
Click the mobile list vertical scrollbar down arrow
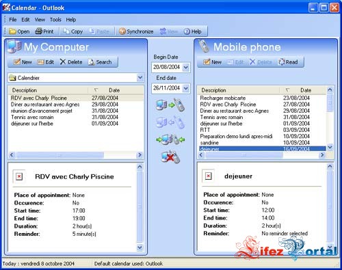[330, 148]
